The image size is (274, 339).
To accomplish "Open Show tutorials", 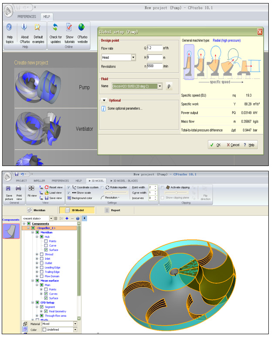I will (69, 33).
